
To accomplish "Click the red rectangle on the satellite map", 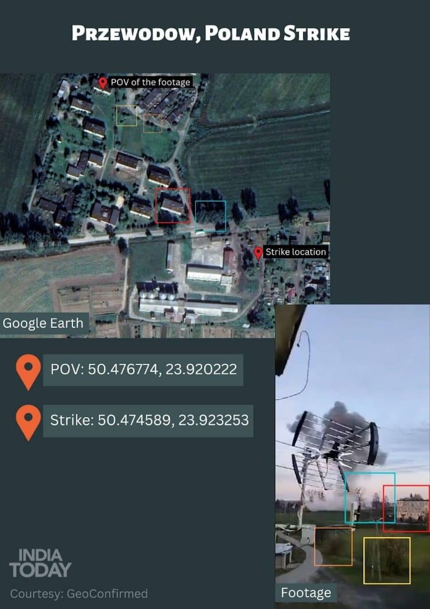I will tap(173, 205).
